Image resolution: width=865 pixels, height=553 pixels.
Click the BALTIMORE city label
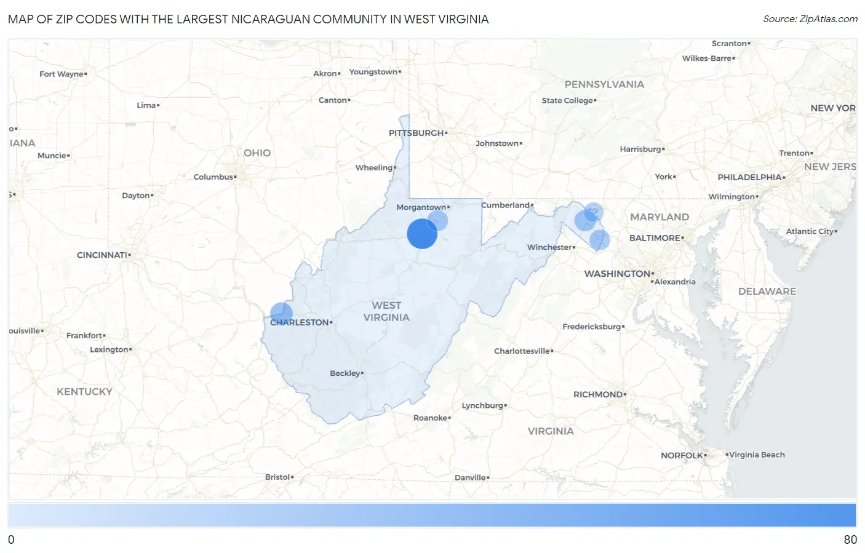(x=655, y=238)
